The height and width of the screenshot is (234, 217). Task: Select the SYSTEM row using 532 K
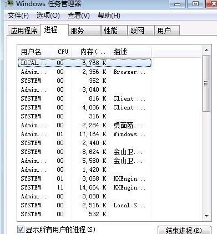coord(85,214)
